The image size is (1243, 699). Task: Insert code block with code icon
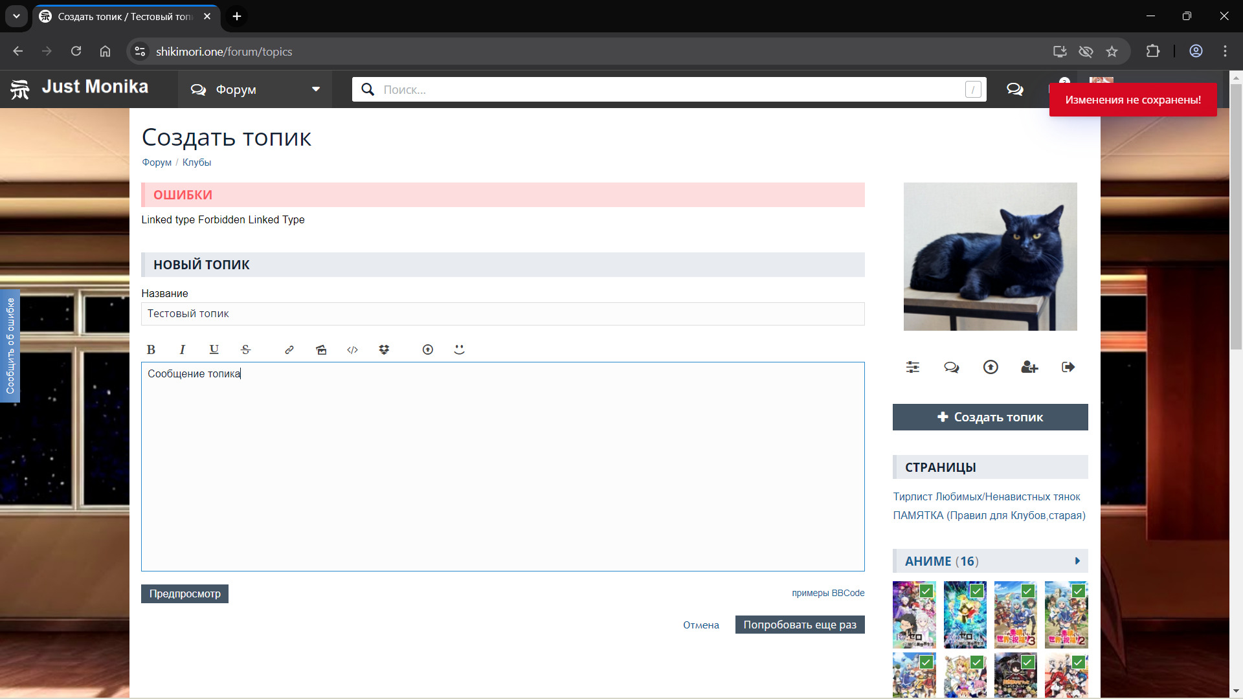[352, 349]
